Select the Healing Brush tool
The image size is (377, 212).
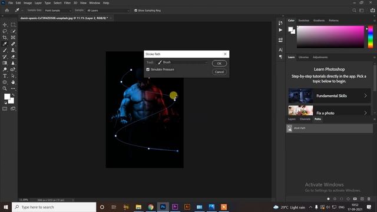13,44
